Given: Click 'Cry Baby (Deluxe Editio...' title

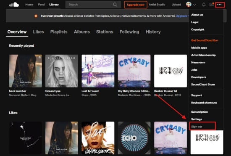Looking at the screenshot, I should [134, 91].
